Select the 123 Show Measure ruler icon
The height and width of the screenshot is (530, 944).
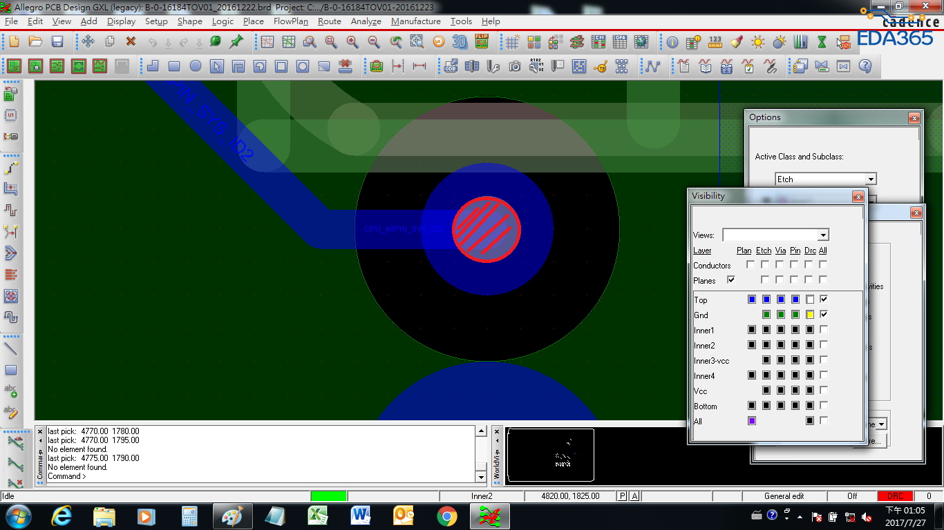click(x=715, y=42)
